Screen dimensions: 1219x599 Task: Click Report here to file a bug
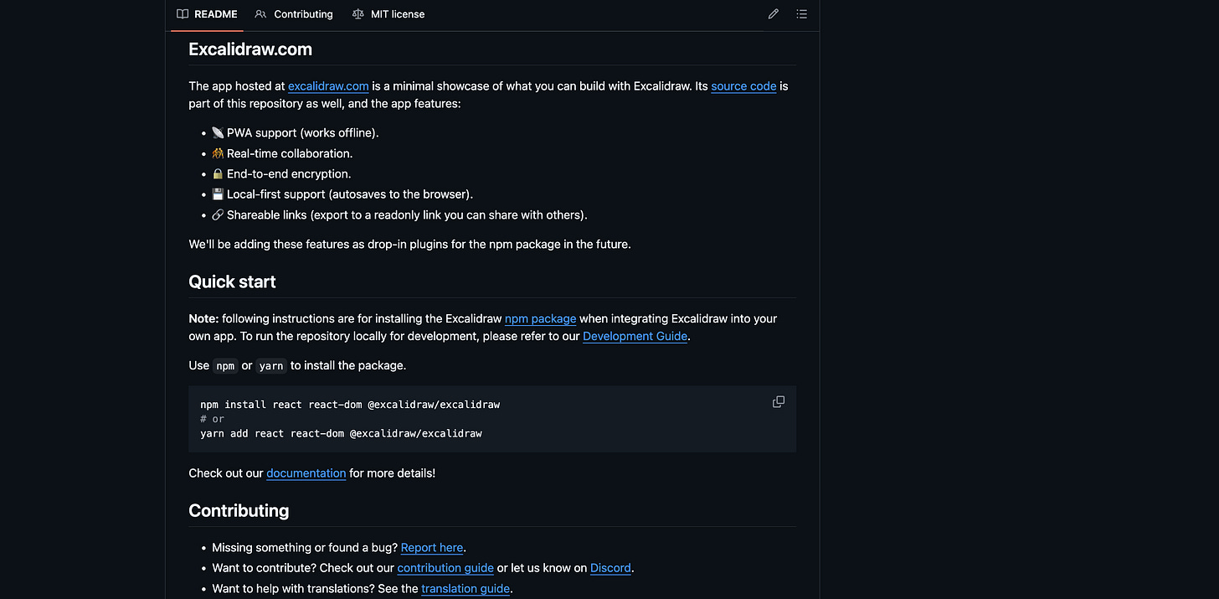click(432, 547)
